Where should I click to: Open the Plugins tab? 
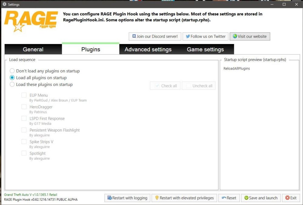pyautogui.click(x=91, y=49)
